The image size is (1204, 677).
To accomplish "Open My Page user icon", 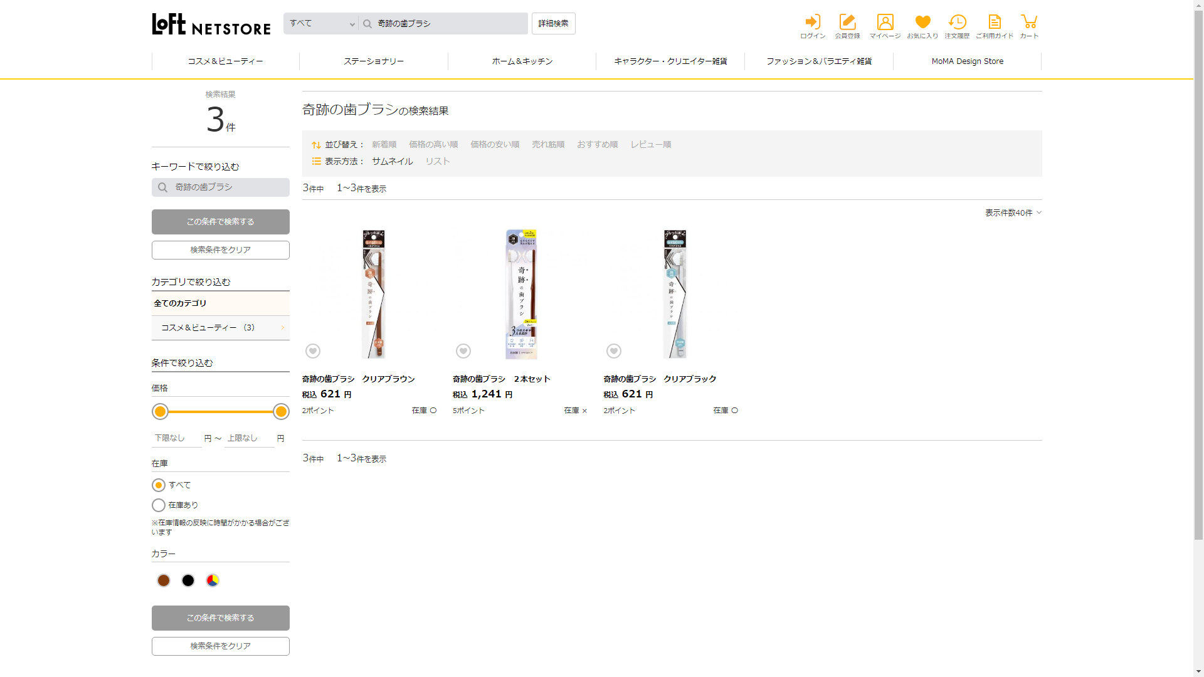I will point(885,23).
